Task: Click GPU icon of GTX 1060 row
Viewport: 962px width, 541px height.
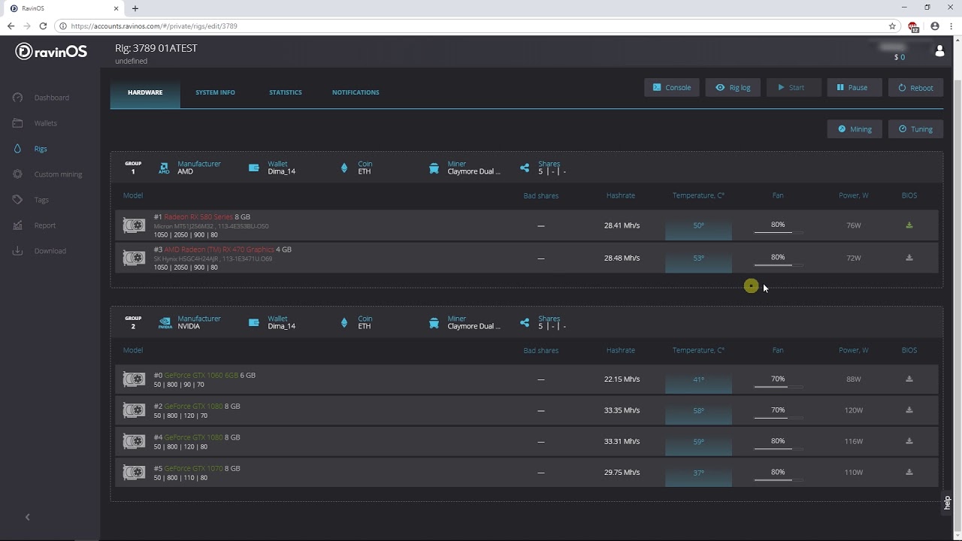Action: [134, 379]
